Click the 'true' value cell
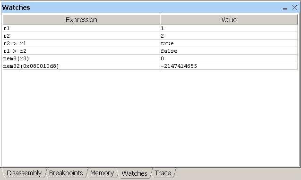Image resolution: width=301 pixels, height=180 pixels. [x=229, y=43]
